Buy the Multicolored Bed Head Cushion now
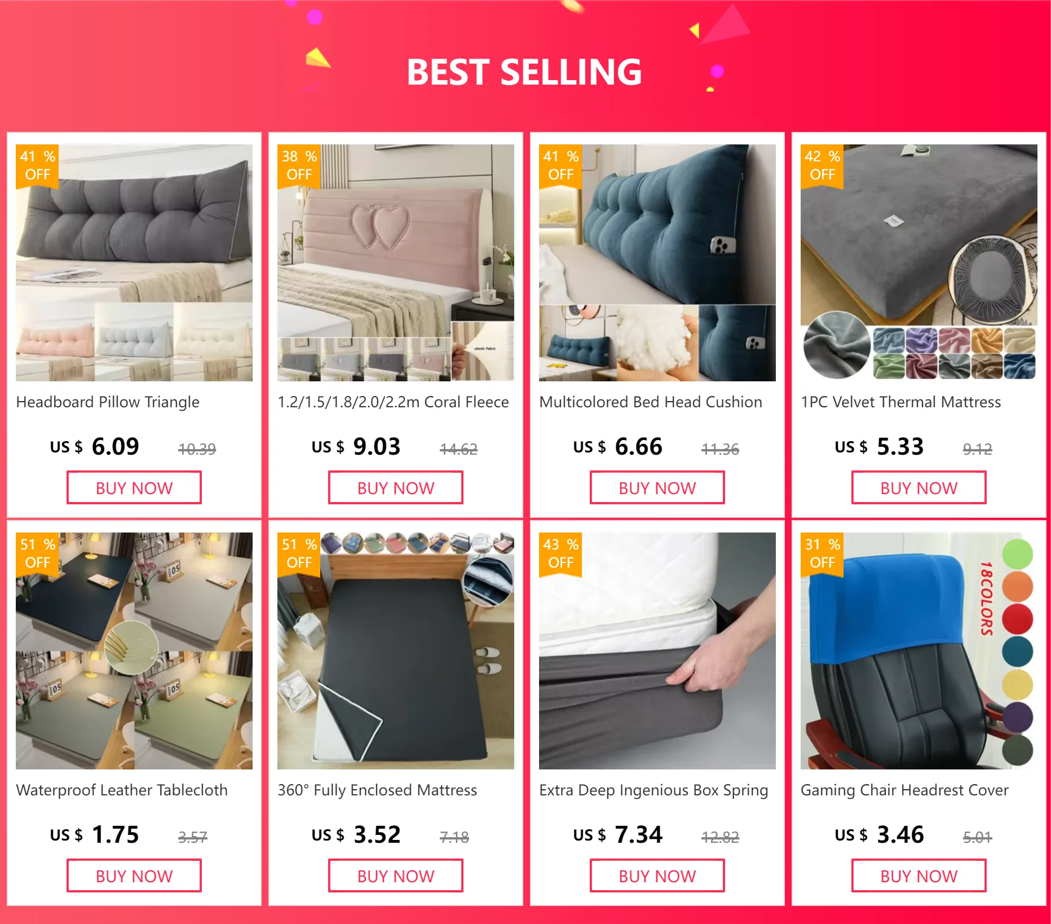 point(657,488)
